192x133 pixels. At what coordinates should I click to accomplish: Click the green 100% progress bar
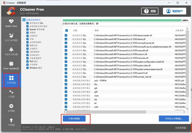(122, 20)
